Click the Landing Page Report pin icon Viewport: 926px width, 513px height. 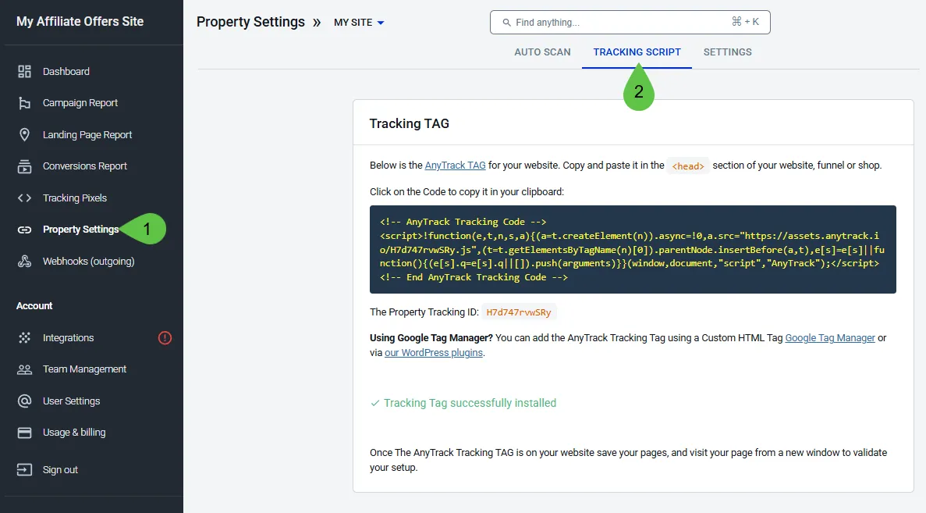tap(24, 135)
